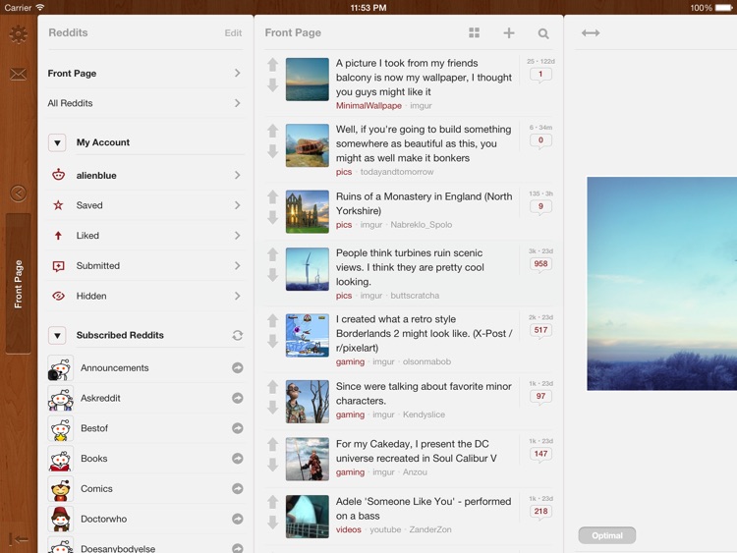
Task: Downvote the Borderlands 2 retro post
Action: (272, 342)
